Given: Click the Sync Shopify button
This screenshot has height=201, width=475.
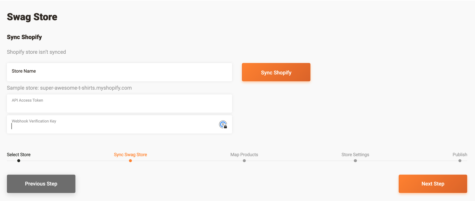Looking at the screenshot, I should (276, 72).
